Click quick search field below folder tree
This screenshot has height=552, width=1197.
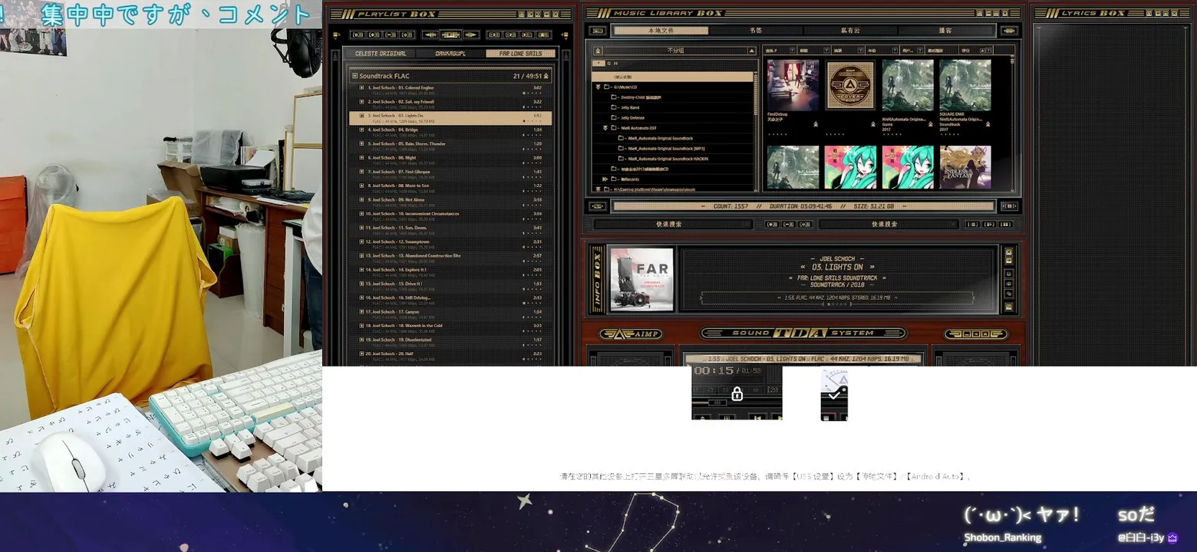672,225
